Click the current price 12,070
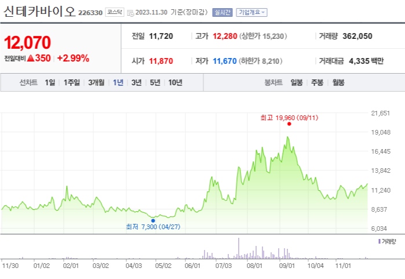 click(x=27, y=42)
